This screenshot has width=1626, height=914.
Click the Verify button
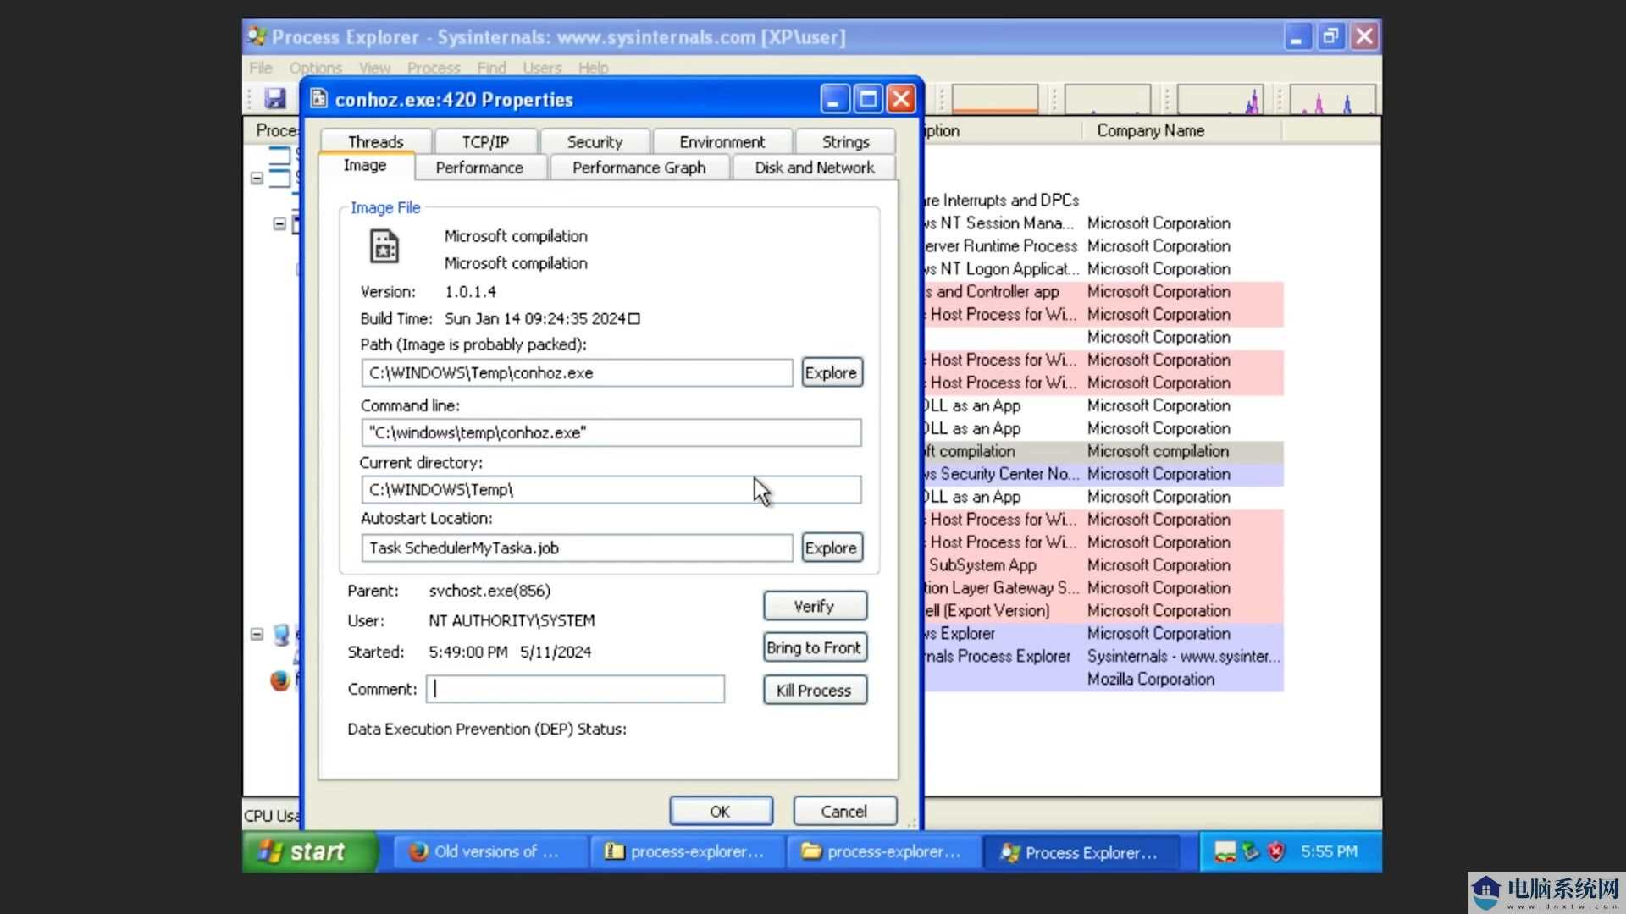814,606
